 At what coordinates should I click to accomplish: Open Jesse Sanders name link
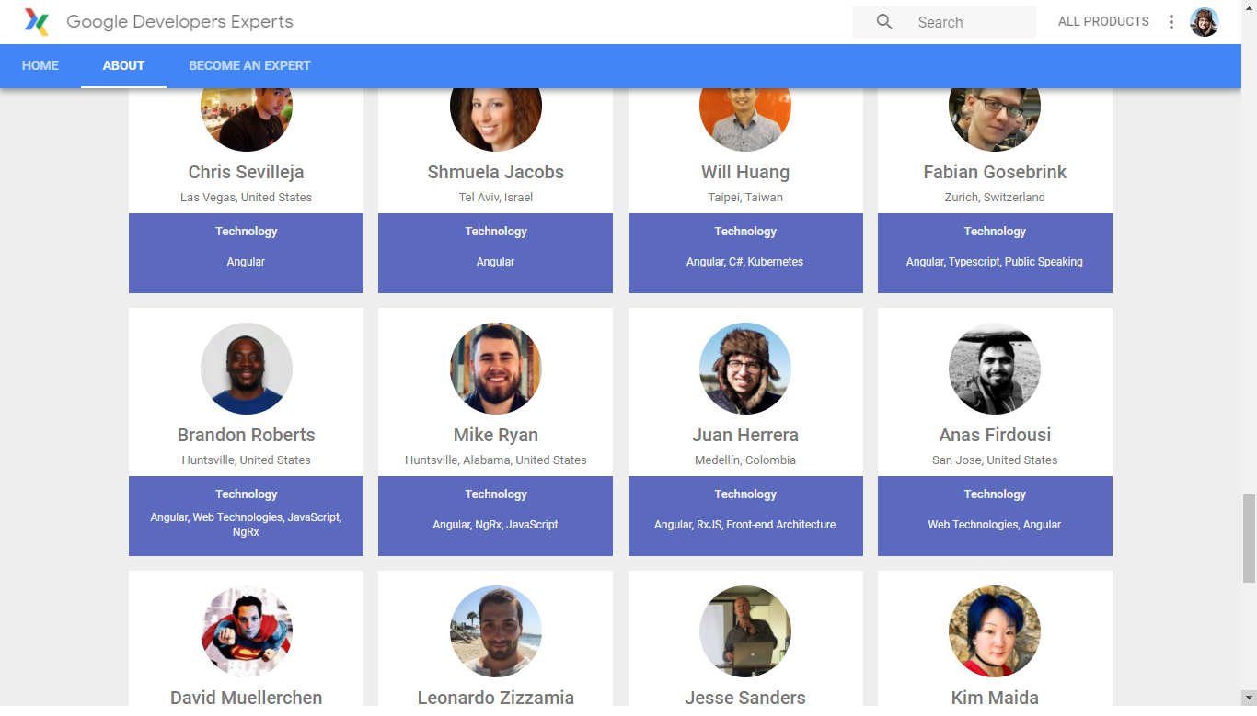[x=745, y=698]
